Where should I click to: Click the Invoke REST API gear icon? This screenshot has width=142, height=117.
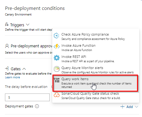click(57, 58)
